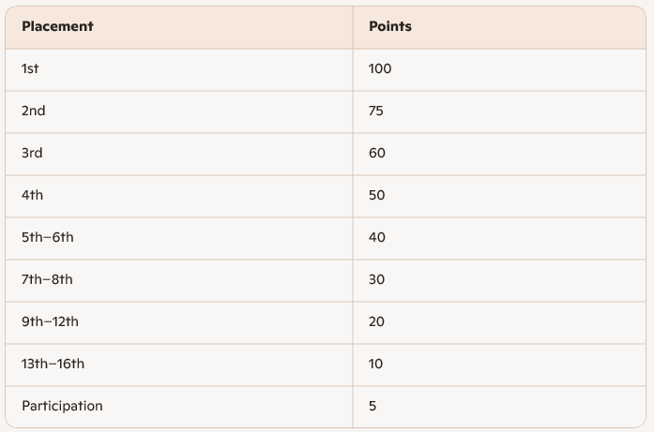Click the 60 points value
Viewport: 654px width, 432px height.
pyautogui.click(x=377, y=153)
